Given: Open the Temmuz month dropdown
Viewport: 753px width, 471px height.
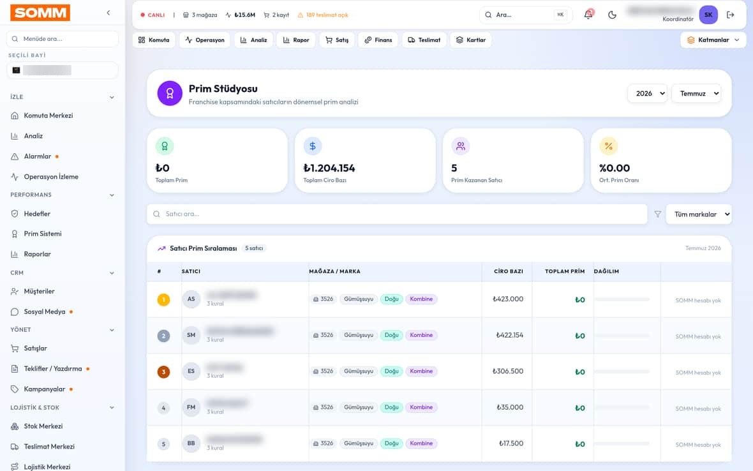Looking at the screenshot, I should (697, 94).
